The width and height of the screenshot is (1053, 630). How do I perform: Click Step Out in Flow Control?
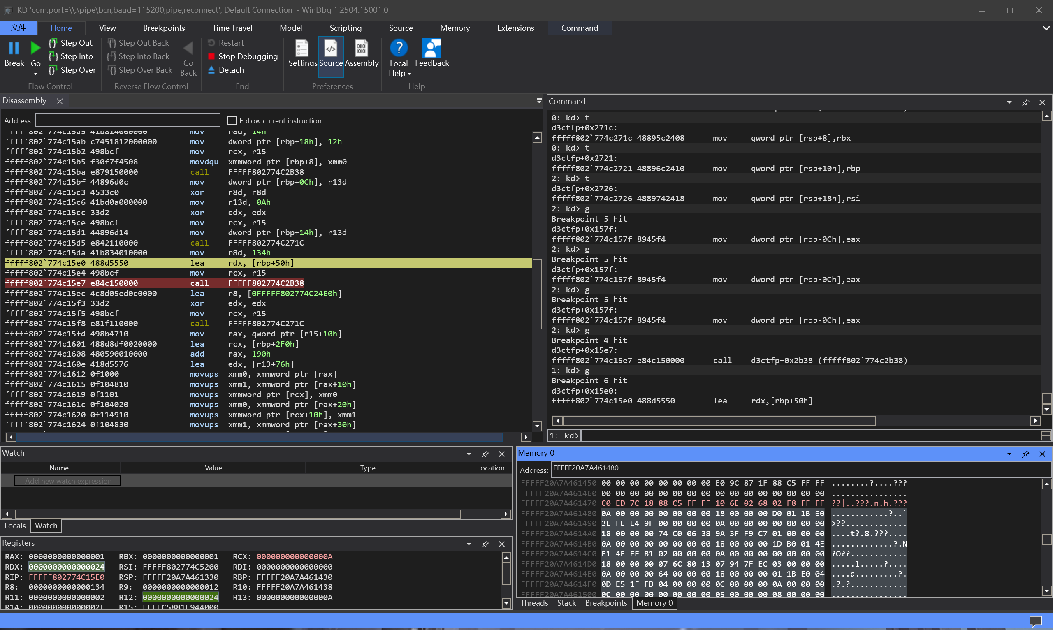click(x=70, y=43)
